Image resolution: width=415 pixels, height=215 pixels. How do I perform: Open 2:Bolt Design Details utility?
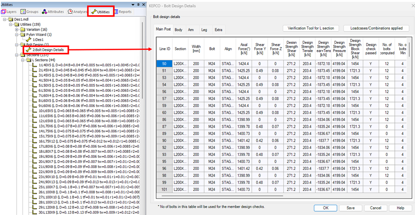[x=48, y=50]
